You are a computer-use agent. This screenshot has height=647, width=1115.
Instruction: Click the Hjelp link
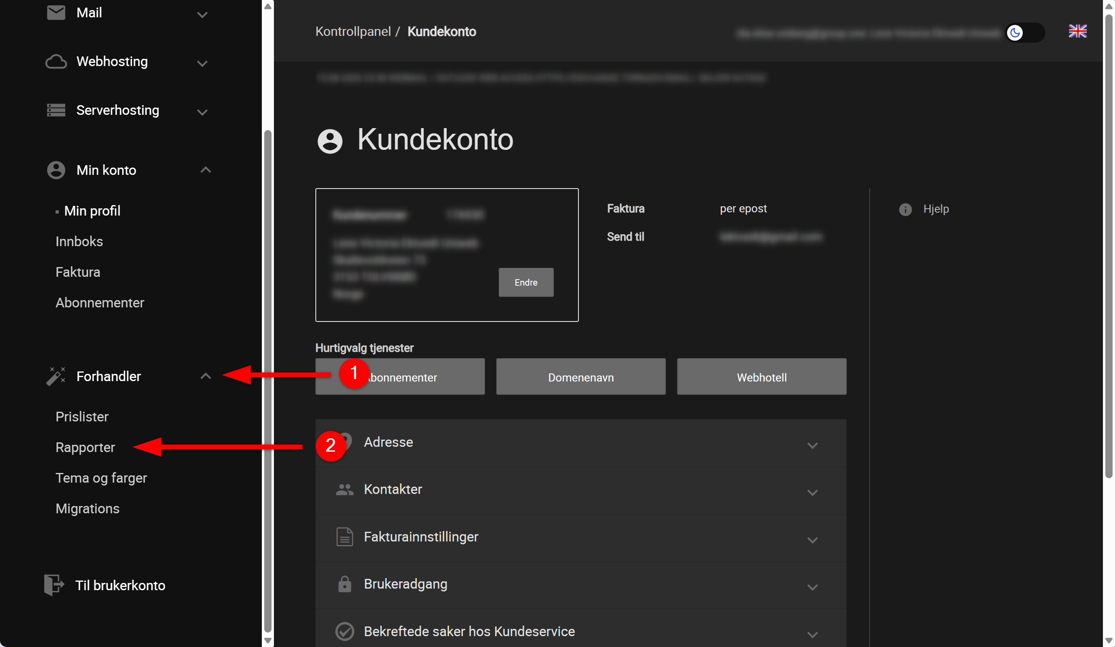936,209
